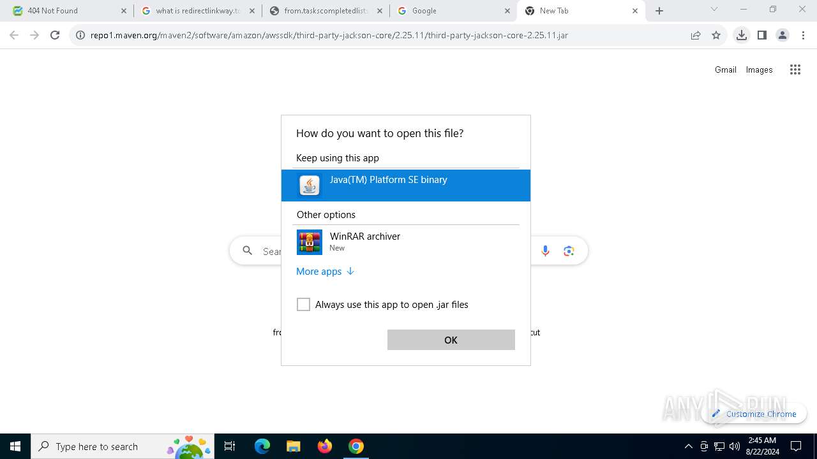This screenshot has width=817, height=459.
Task: Click Customize Chrome button
Action: point(754,414)
